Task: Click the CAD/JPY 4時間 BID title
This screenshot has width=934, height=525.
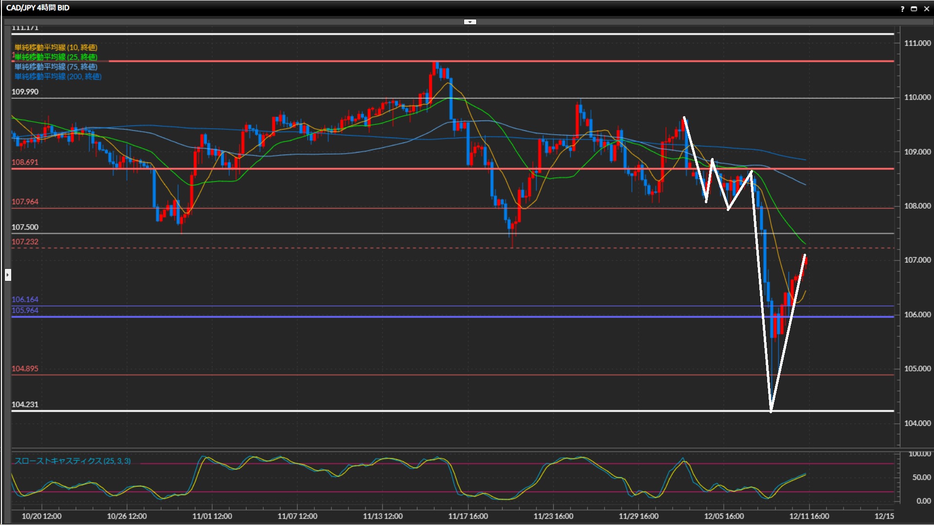Action: 38,8
